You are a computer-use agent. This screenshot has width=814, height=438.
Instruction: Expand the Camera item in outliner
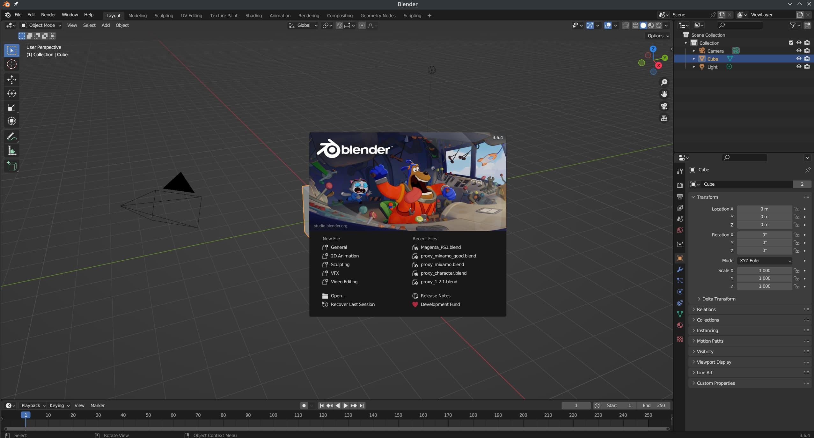tap(693, 51)
